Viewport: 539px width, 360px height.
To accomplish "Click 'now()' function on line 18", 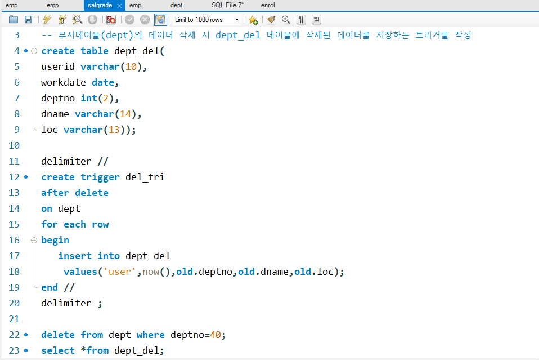I will pos(156,272).
